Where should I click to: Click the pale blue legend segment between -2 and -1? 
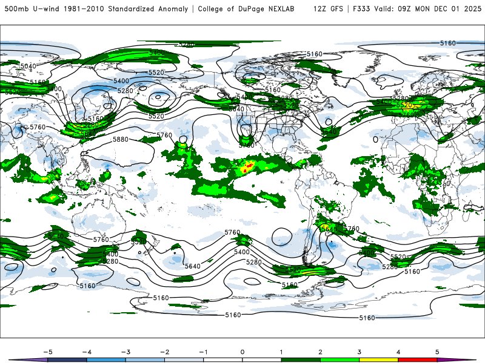pyautogui.click(x=184, y=360)
